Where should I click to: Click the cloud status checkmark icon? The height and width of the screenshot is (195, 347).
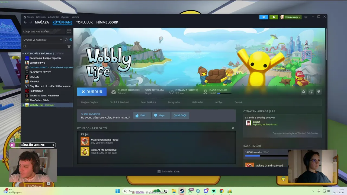click(114, 92)
